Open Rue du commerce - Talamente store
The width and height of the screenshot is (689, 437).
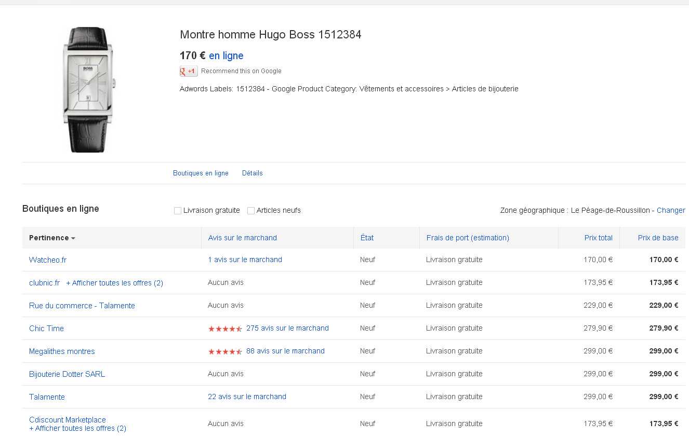click(82, 306)
